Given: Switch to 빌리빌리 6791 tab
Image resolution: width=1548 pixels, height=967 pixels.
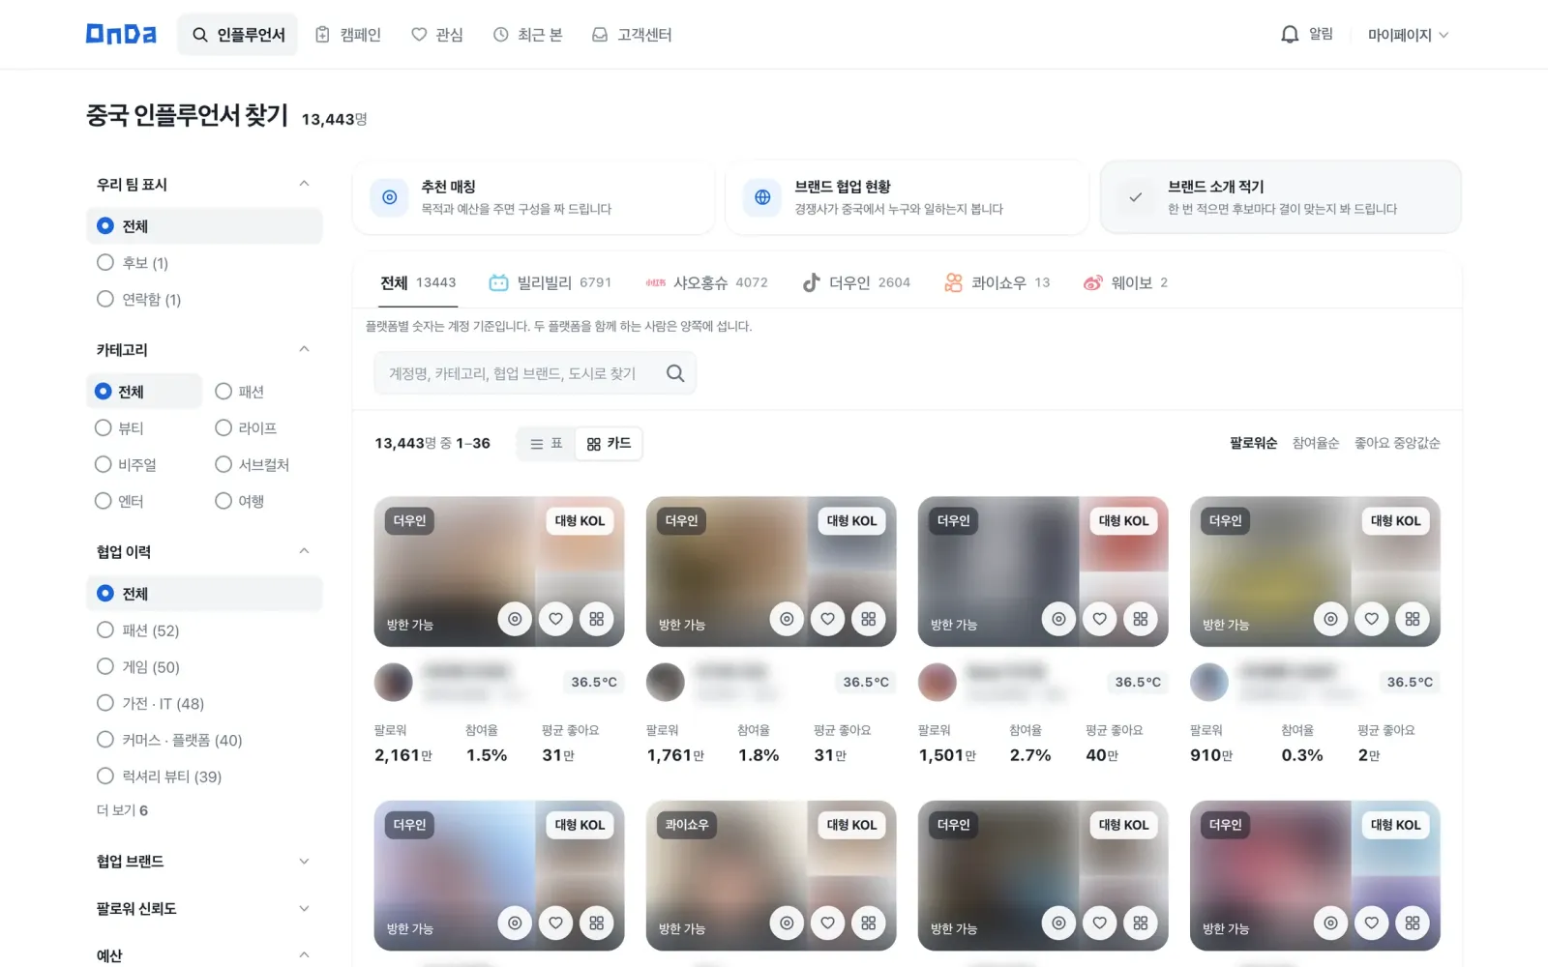Looking at the screenshot, I should pos(550,282).
